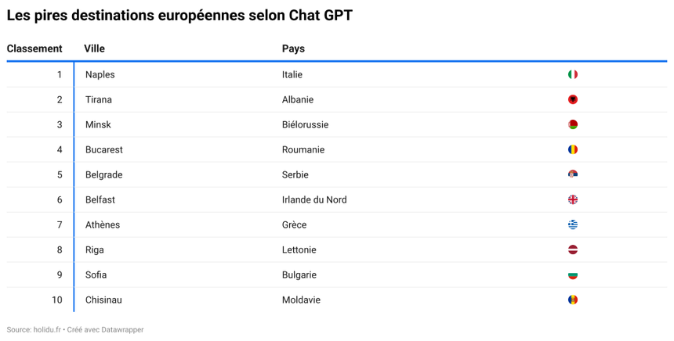The width and height of the screenshot is (674, 341).
Task: Click the Moldova flag icon
Action: (573, 300)
